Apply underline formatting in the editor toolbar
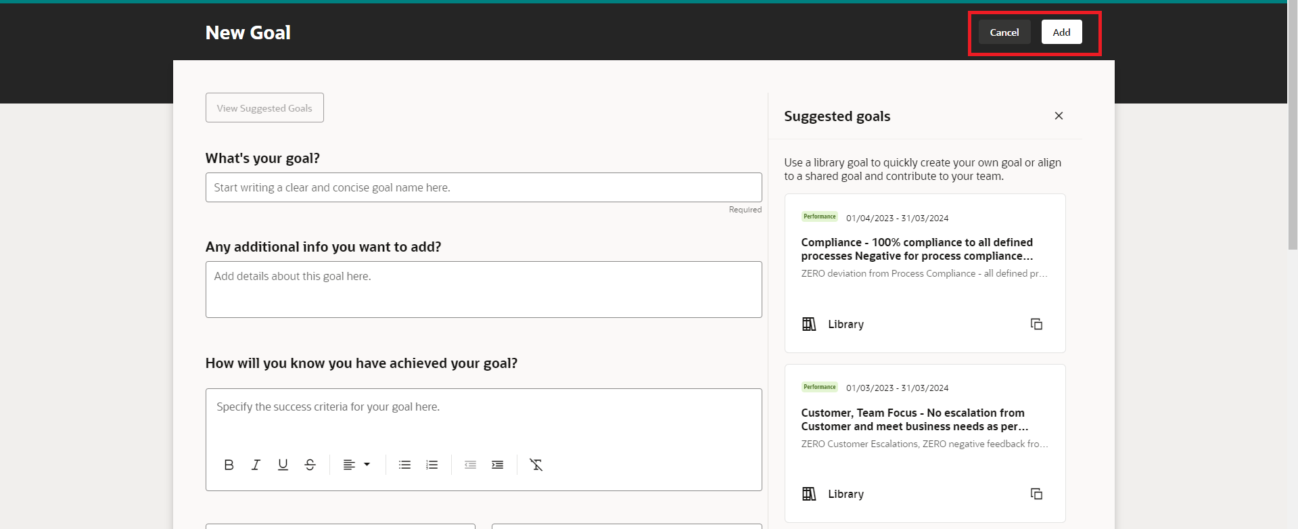 click(283, 465)
